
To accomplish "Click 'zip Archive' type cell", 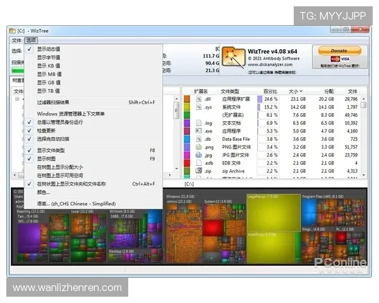I will (x=233, y=171).
